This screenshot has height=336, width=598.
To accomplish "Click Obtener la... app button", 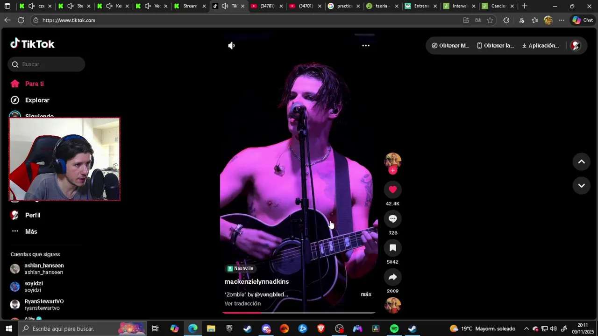I will (495, 46).
